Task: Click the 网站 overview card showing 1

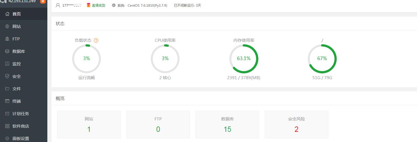Action: (x=89, y=125)
